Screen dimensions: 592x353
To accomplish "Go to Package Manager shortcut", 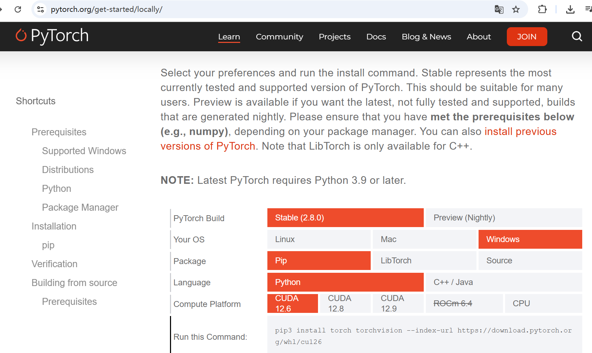I will pyautogui.click(x=80, y=208).
